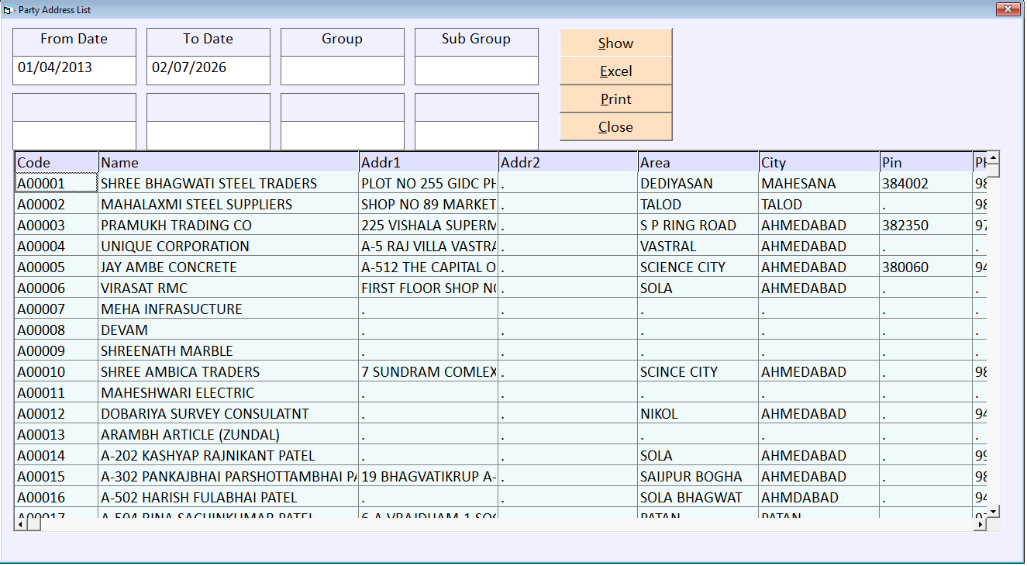Click the vertical scrollbar up arrow
The image size is (1027, 566).
[x=993, y=159]
